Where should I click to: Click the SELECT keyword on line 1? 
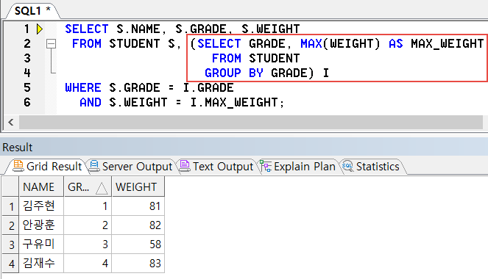[87, 29]
